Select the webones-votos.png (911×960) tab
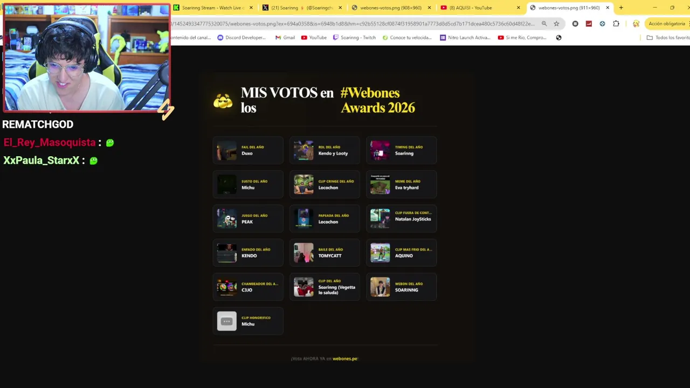Viewport: 690px width, 388px height. point(569,8)
